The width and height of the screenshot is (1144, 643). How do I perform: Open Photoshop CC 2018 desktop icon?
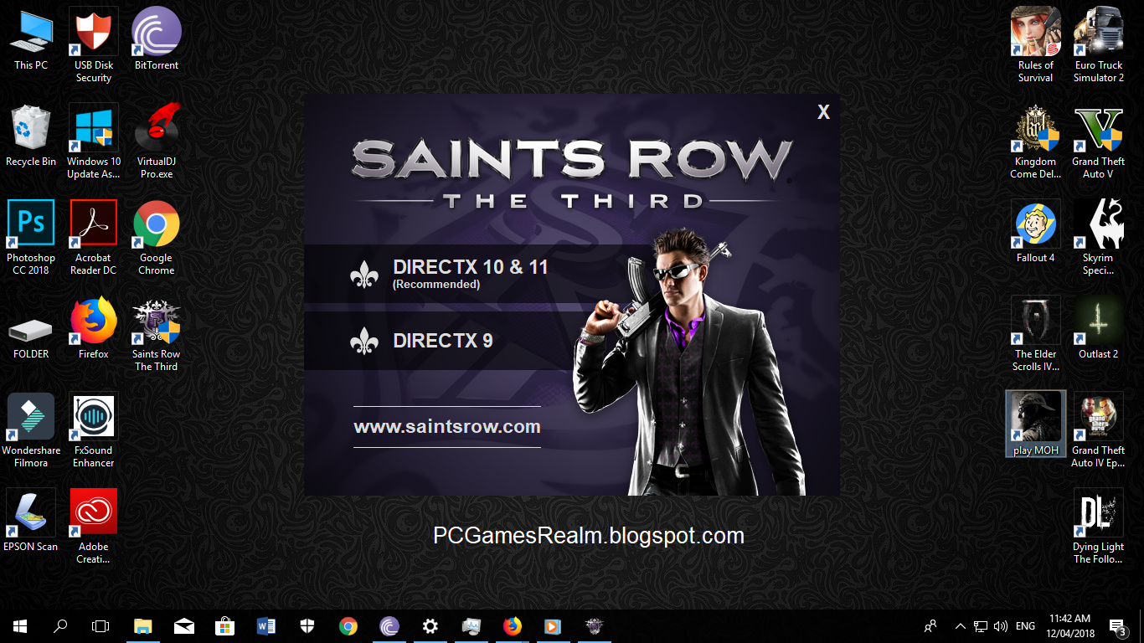[31, 238]
